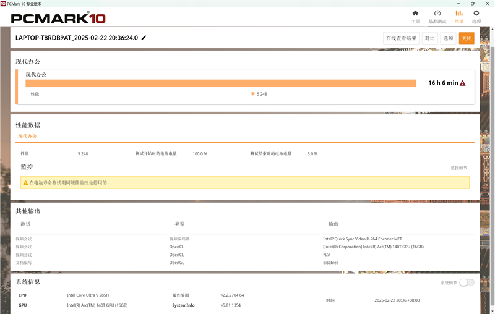Click the GPU value in 系统信息
The height and width of the screenshot is (314, 495).
click(97, 305)
